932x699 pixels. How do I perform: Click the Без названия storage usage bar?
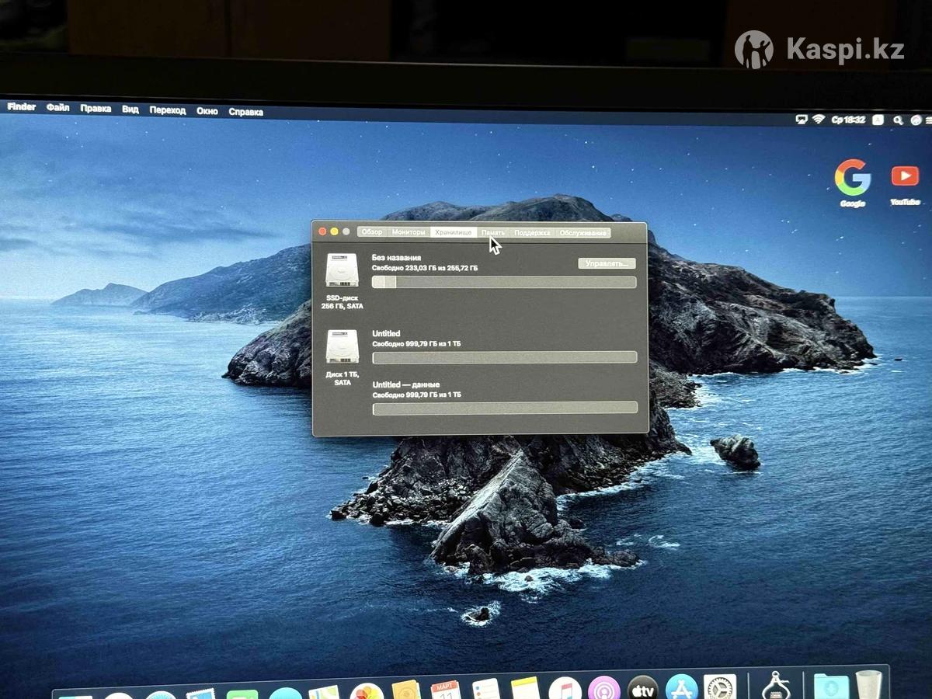click(x=504, y=283)
